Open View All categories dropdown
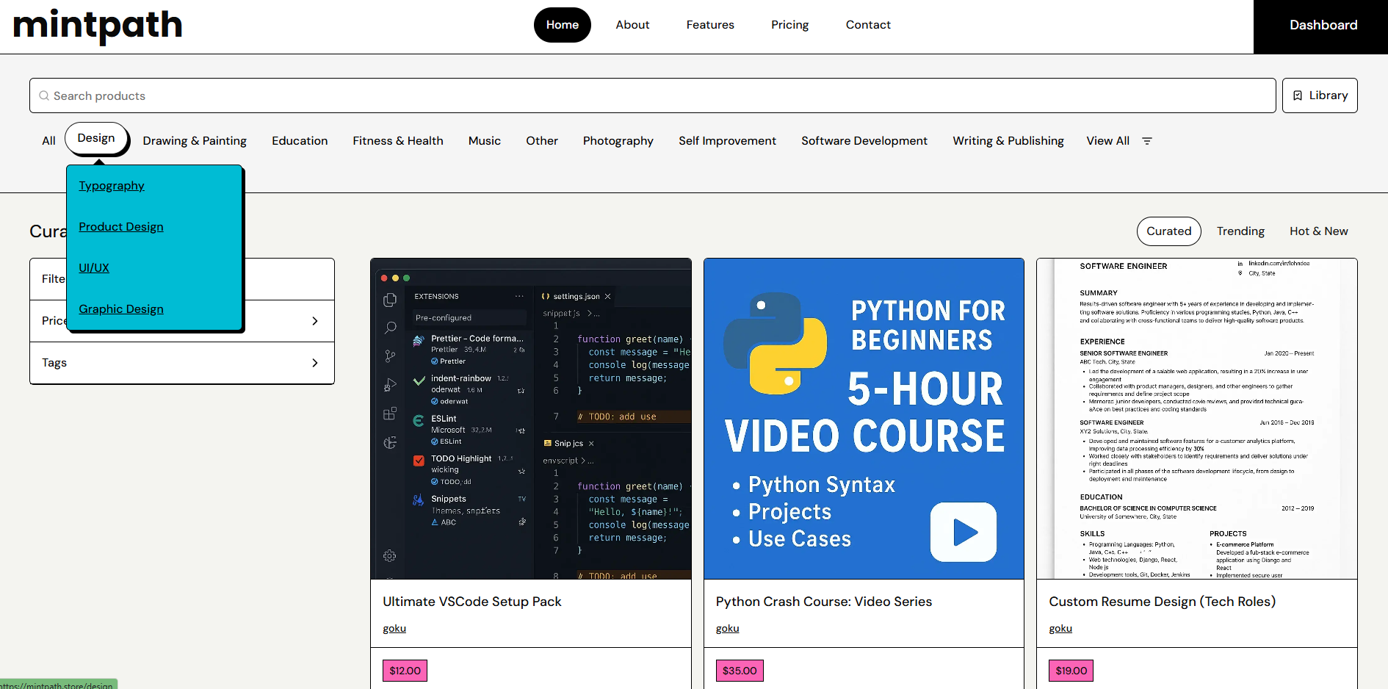1388x689 pixels. tap(1107, 141)
